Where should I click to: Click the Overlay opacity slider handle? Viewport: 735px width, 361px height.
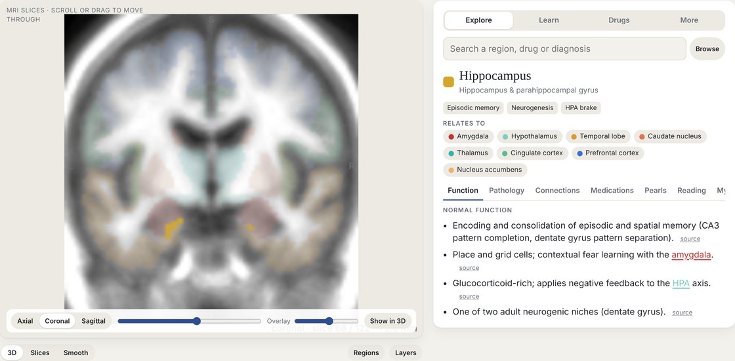[329, 321]
